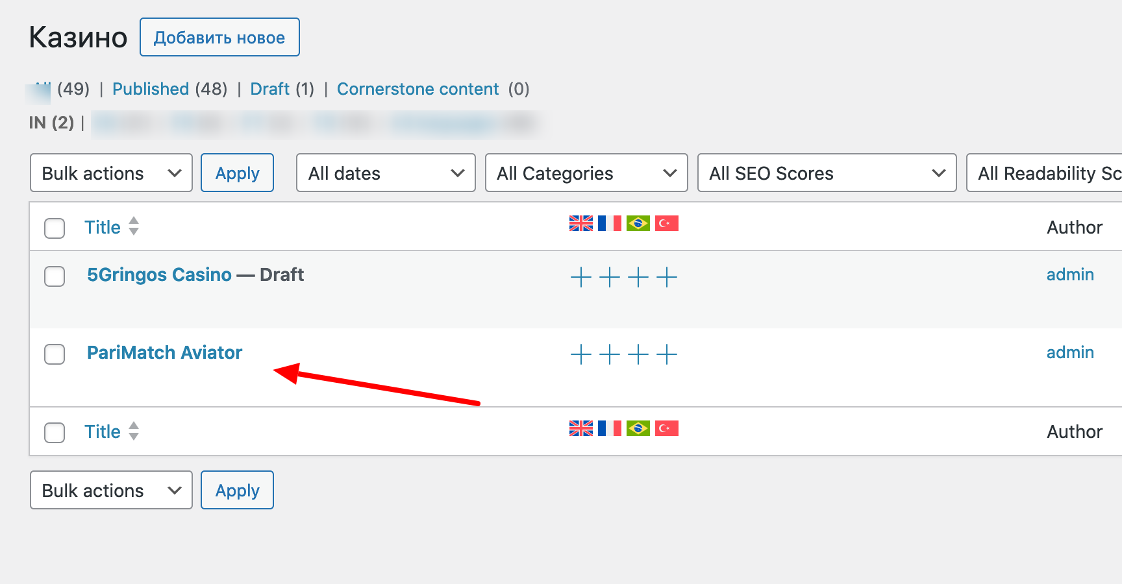Viewport: 1122px width, 584px height.
Task: Click the French flag icon in the bottom footer row
Action: click(610, 428)
